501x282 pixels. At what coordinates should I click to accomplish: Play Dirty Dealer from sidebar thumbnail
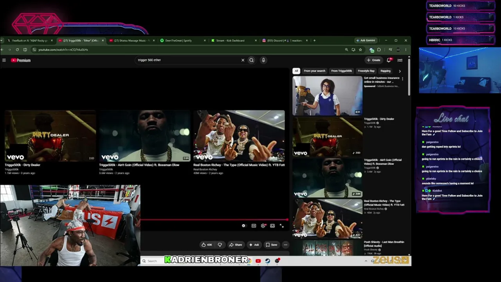coord(328,137)
